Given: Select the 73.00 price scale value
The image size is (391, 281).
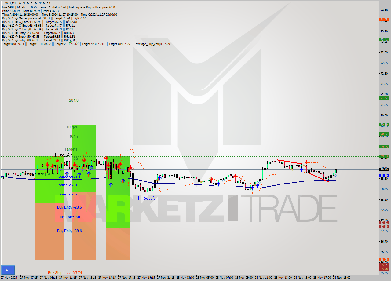Looking at the screenshot, I should coord(384,52).
